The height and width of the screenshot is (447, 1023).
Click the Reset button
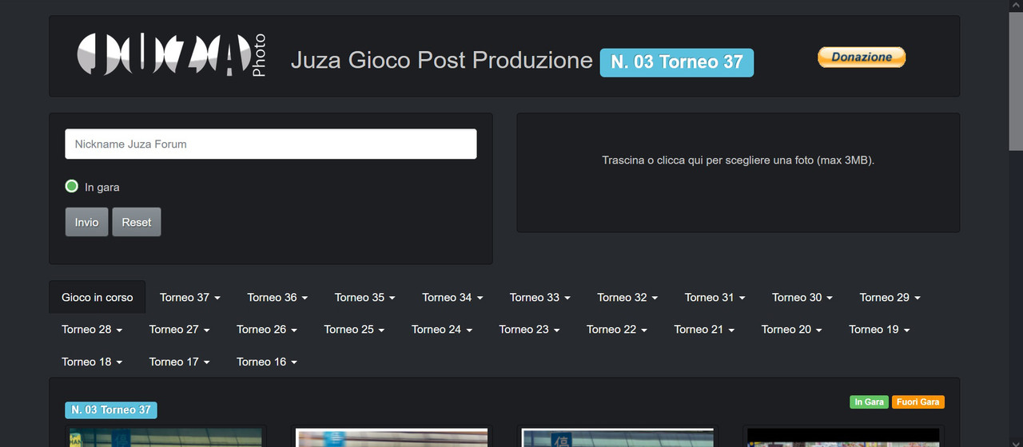click(x=137, y=222)
